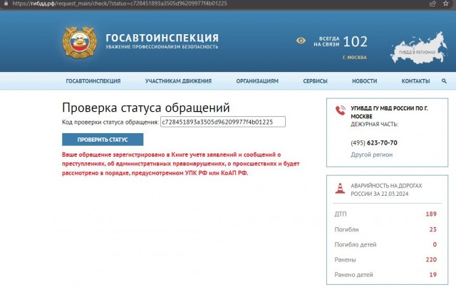Click the phone number (495) 623-70-70
This screenshot has width=456, height=287.
click(x=373, y=142)
